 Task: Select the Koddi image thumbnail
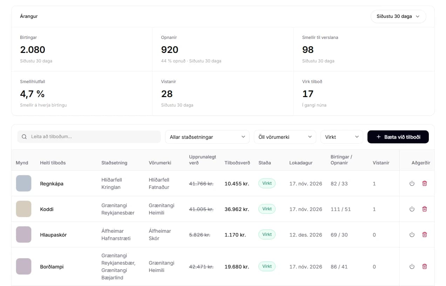click(x=23, y=209)
